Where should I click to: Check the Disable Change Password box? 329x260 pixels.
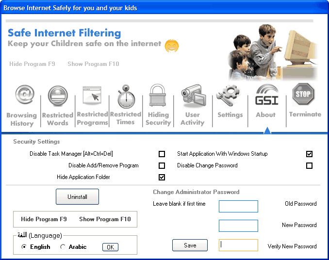tap(309, 165)
